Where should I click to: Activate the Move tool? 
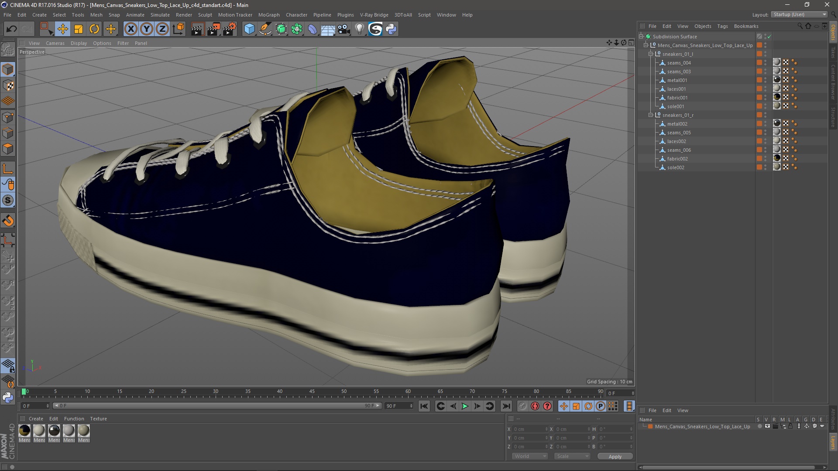[62, 29]
